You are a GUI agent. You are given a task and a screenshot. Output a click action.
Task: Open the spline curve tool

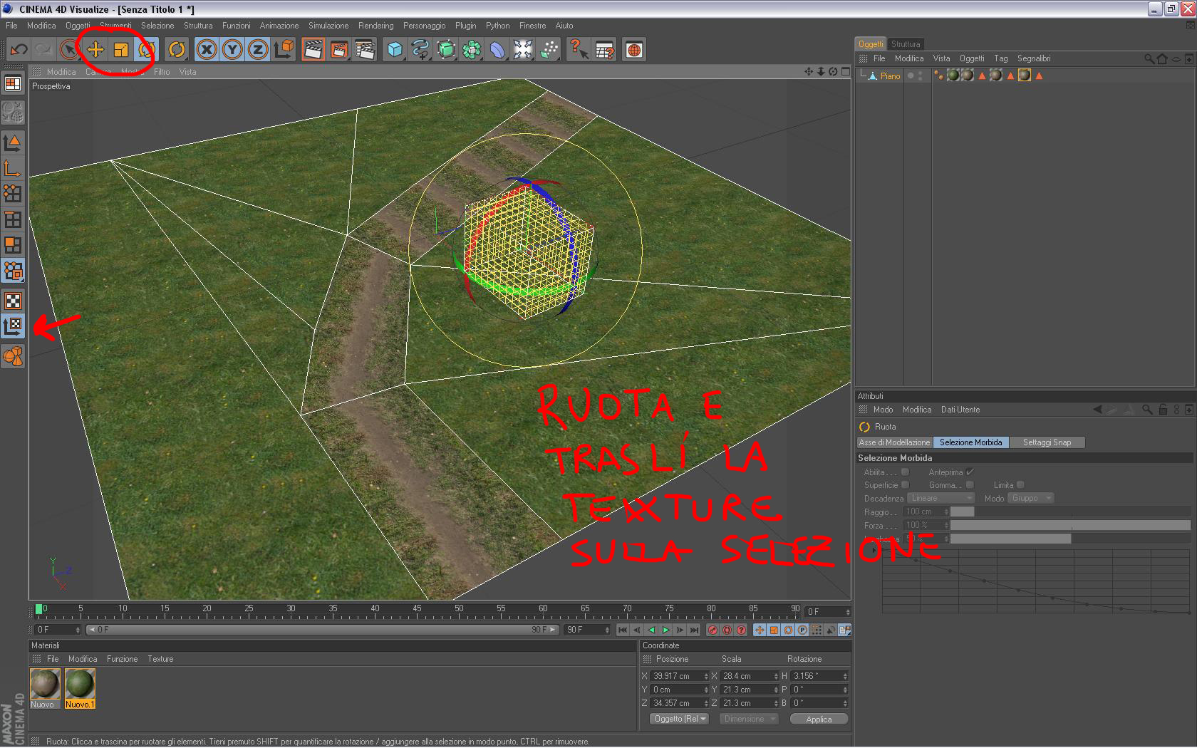pyautogui.click(x=420, y=50)
